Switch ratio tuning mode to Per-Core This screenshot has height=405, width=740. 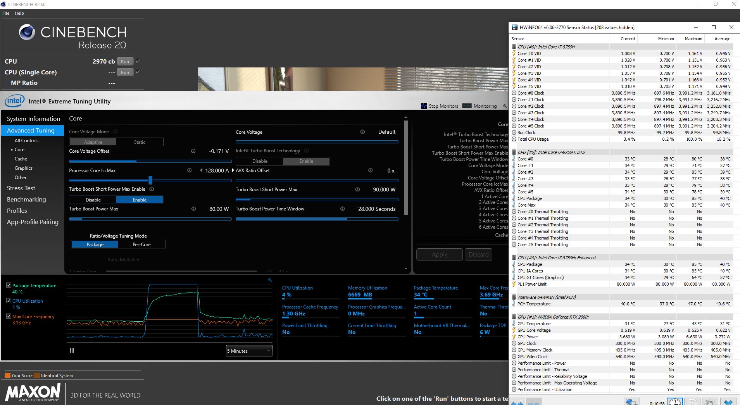point(141,245)
